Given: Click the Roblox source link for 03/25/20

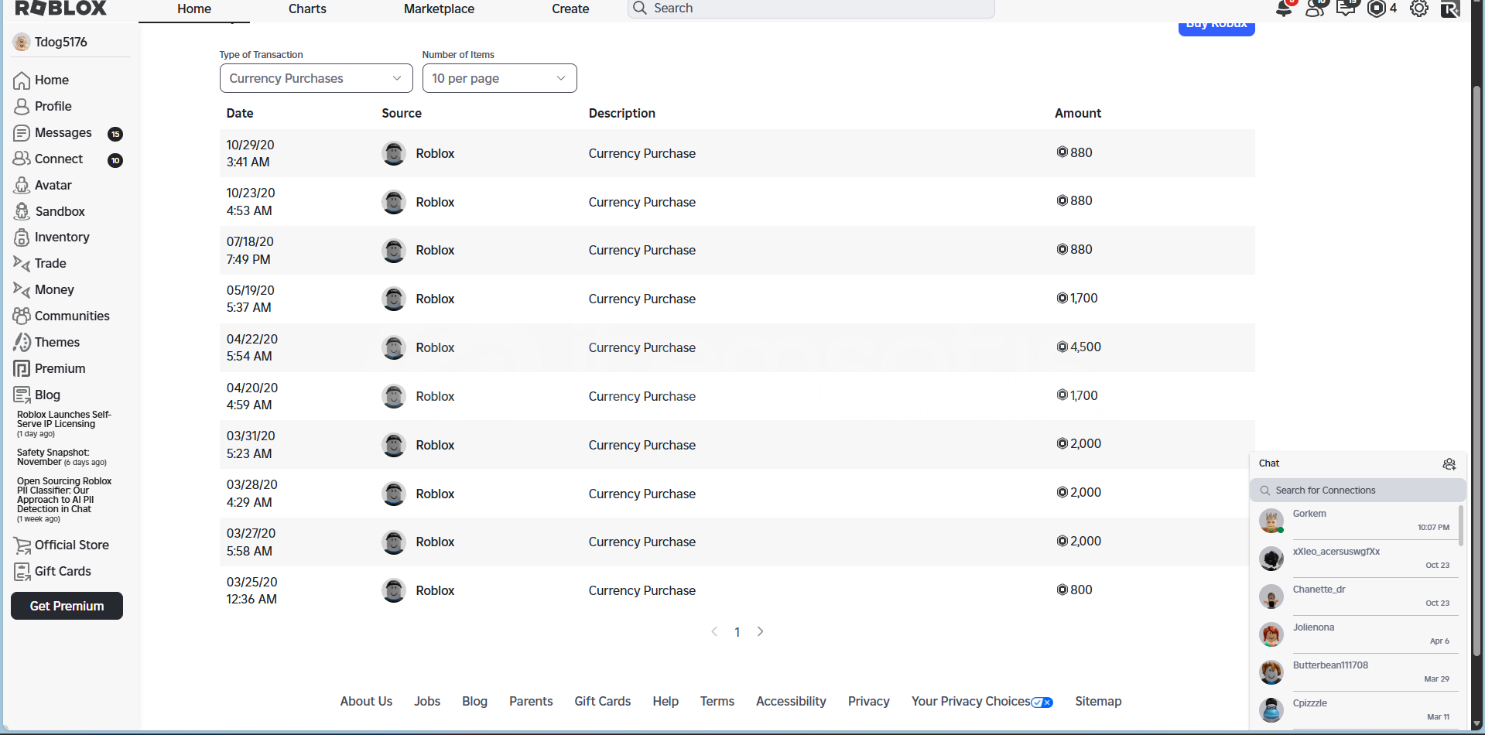Looking at the screenshot, I should coord(435,590).
